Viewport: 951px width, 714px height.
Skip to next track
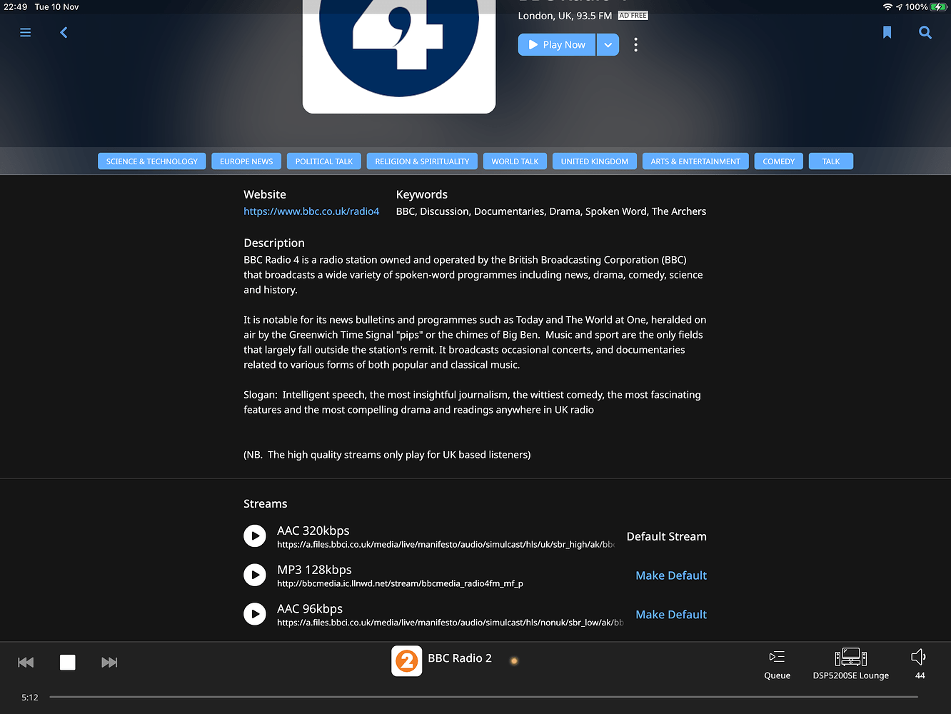point(109,663)
